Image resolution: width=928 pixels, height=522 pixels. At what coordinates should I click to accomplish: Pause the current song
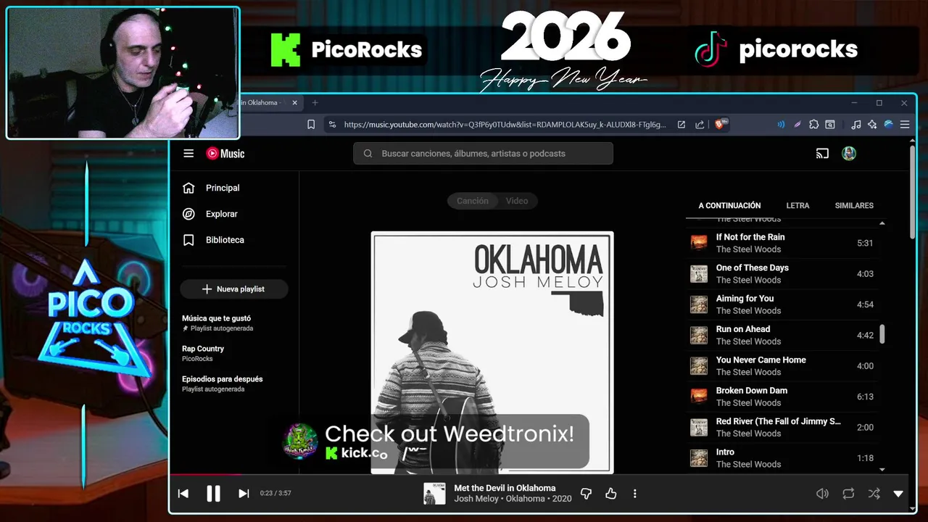click(213, 494)
